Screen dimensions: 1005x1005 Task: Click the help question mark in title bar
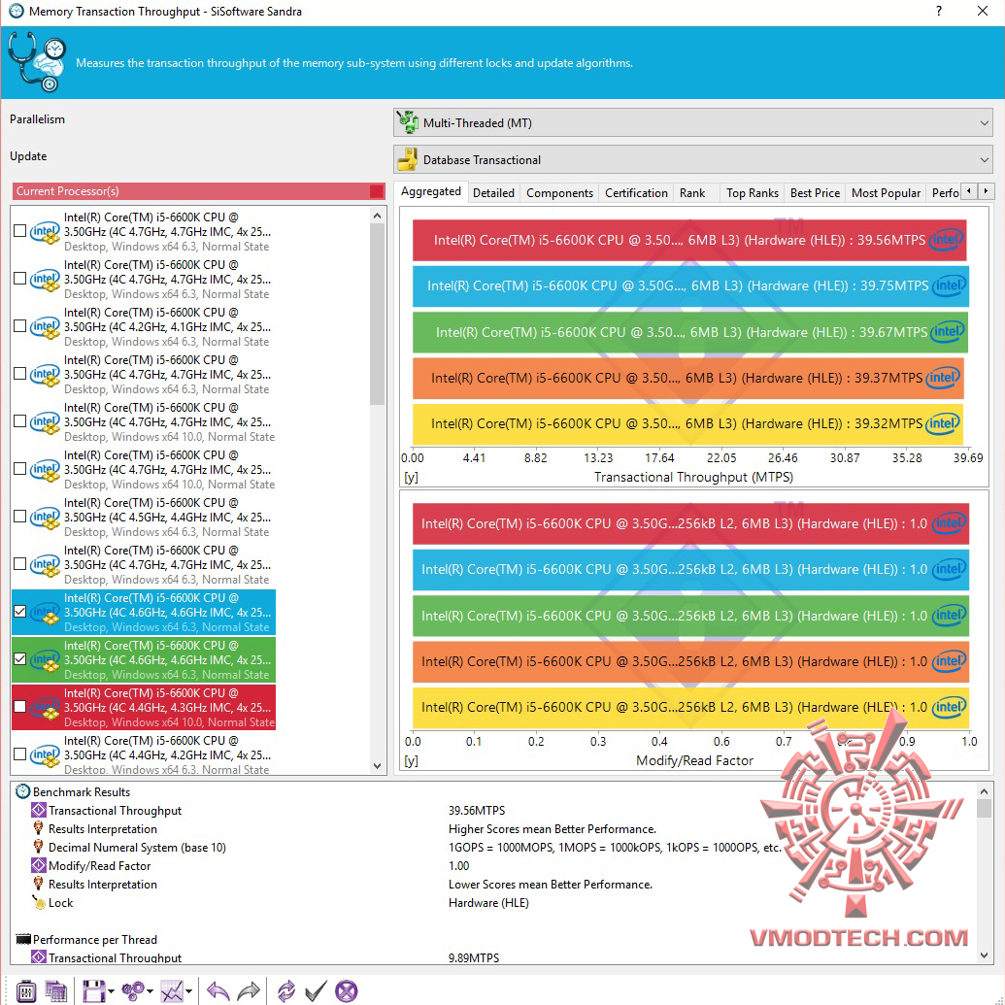coord(939,11)
